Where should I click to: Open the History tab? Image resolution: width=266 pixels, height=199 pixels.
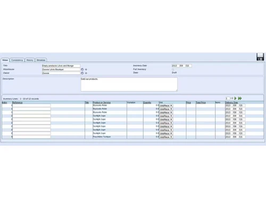(30, 60)
